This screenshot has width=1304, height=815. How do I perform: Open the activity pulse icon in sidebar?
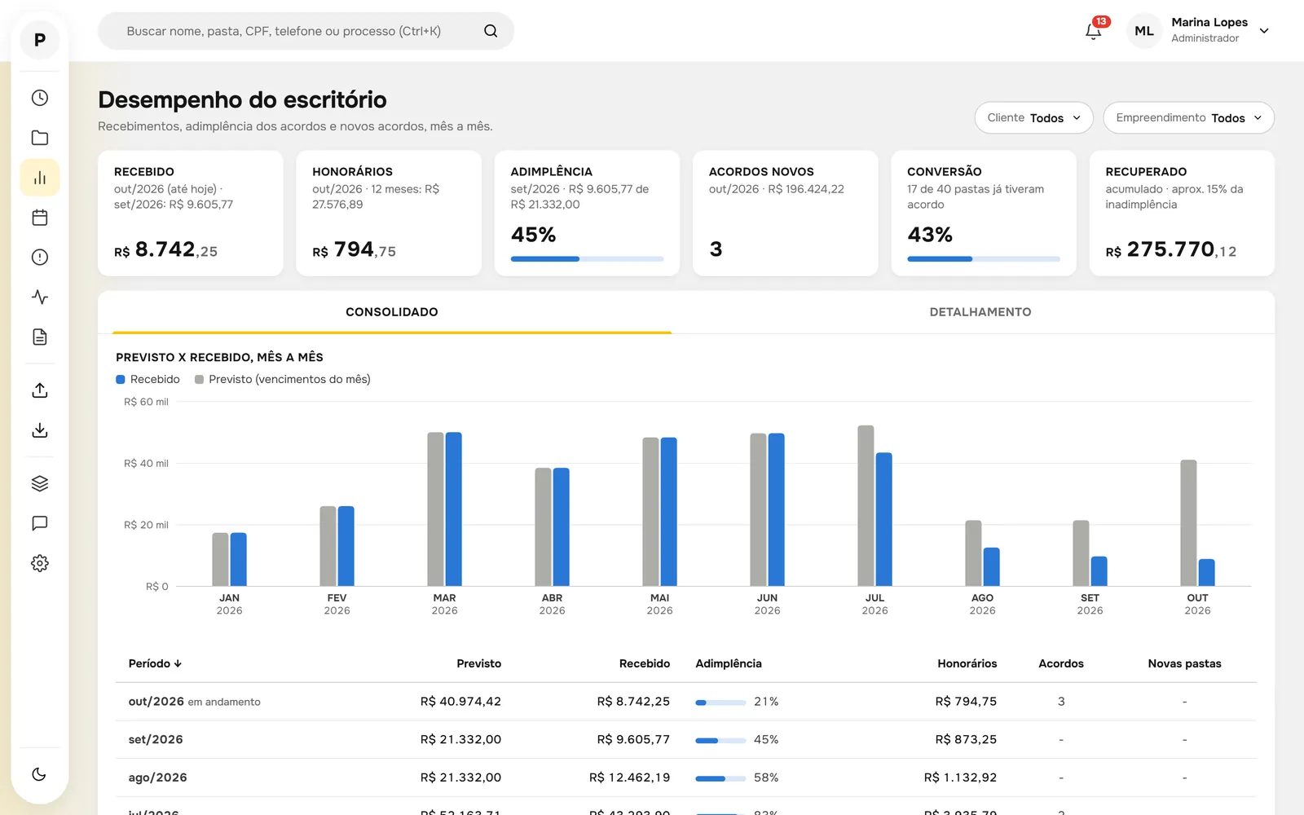39,297
